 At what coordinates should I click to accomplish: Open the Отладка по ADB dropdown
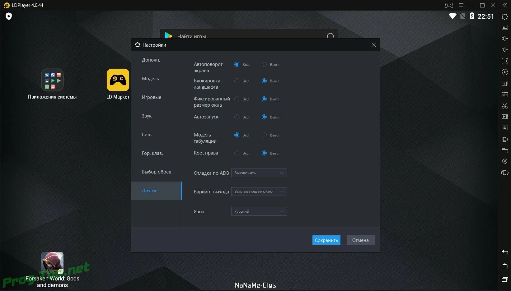pos(259,173)
